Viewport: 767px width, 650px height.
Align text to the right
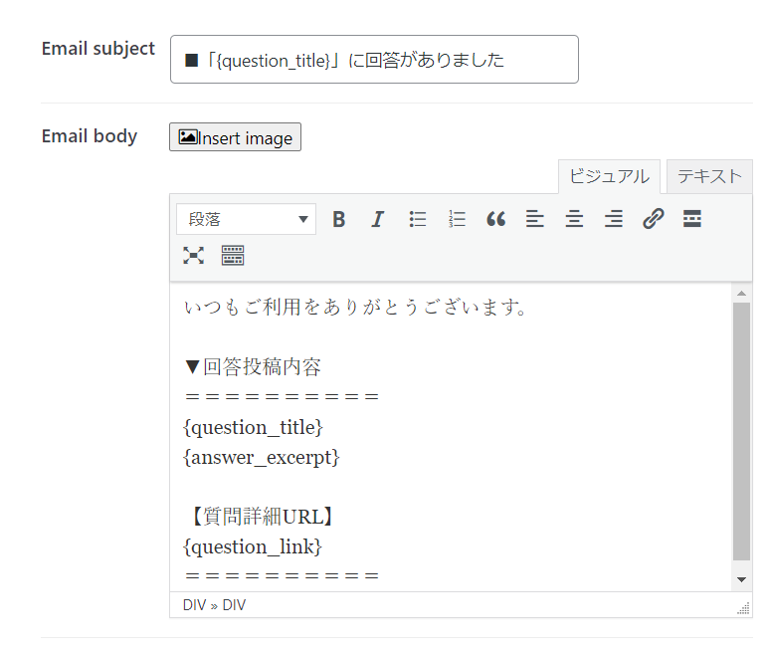[x=614, y=219]
